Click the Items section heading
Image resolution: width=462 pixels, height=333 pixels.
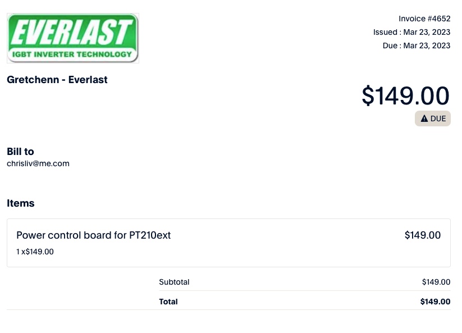[21, 203]
